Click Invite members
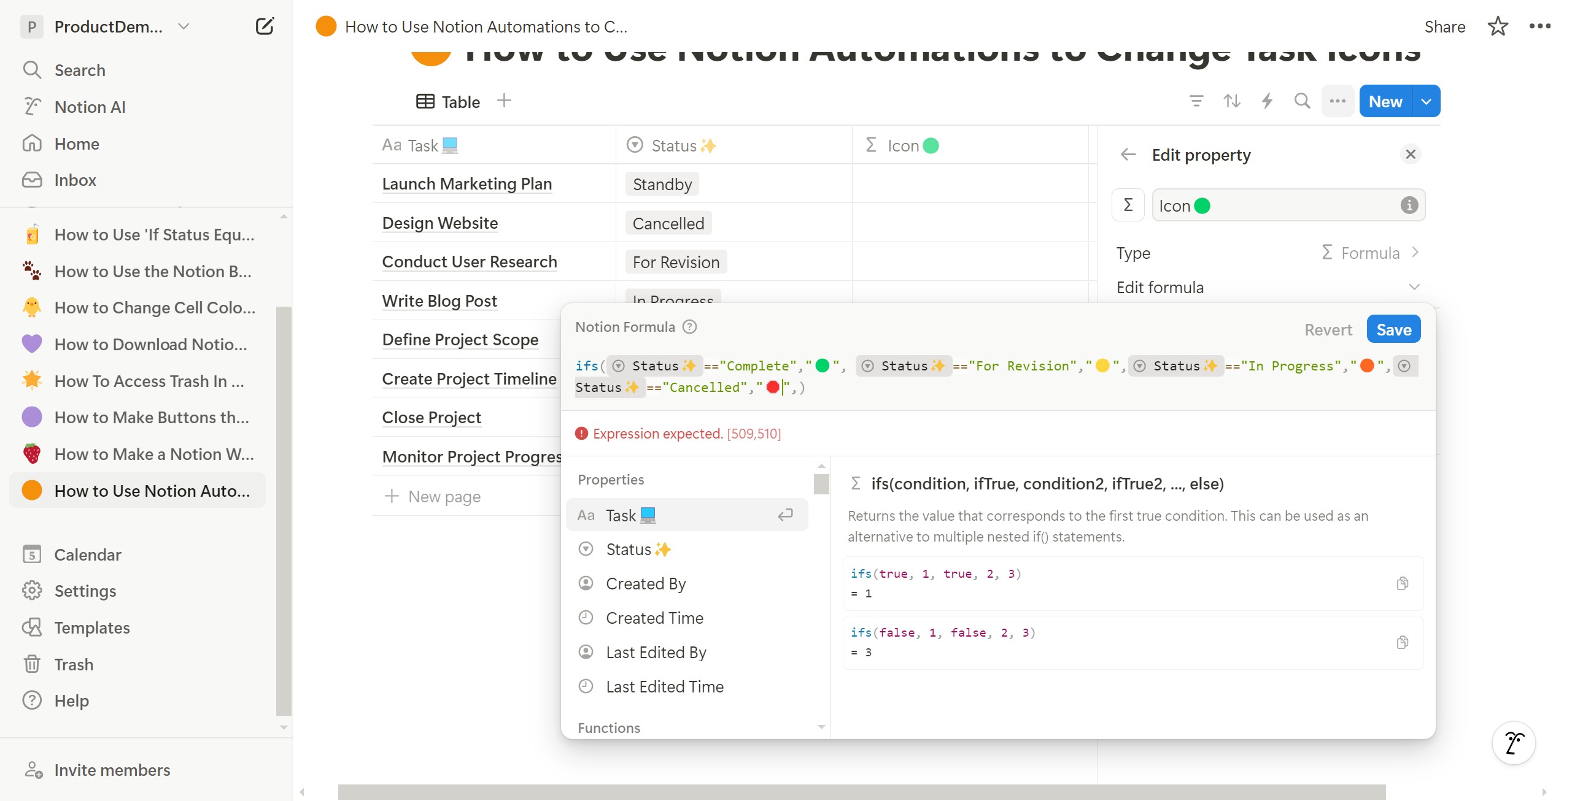Viewport: 1572px width, 801px height. coord(112,770)
